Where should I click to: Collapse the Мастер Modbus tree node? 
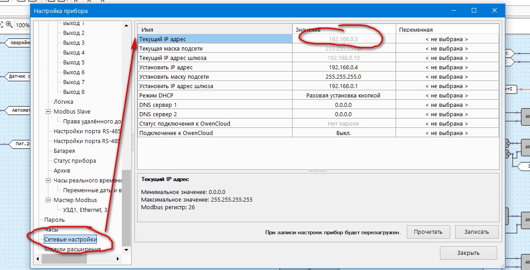[x=48, y=200]
